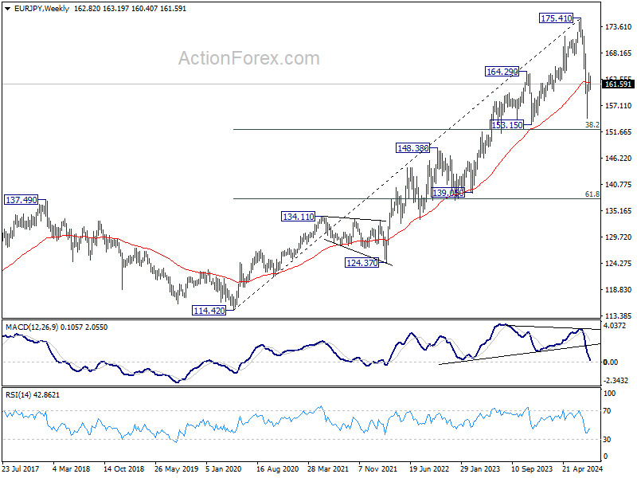Viewport: 637px width, 478px height.
Task: Select the 139.050 price label
Action: click(448, 193)
